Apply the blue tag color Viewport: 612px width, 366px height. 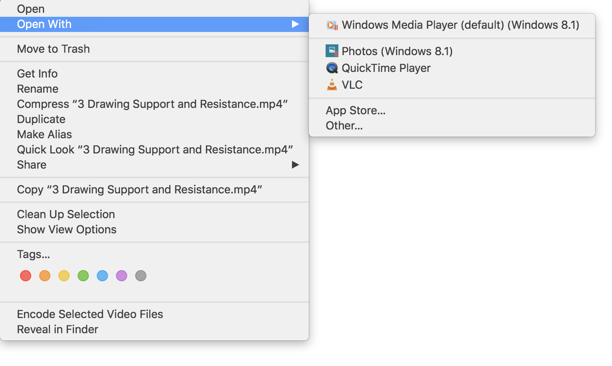tap(102, 276)
